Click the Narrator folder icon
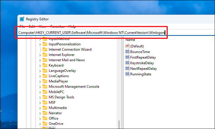 coord(45,113)
